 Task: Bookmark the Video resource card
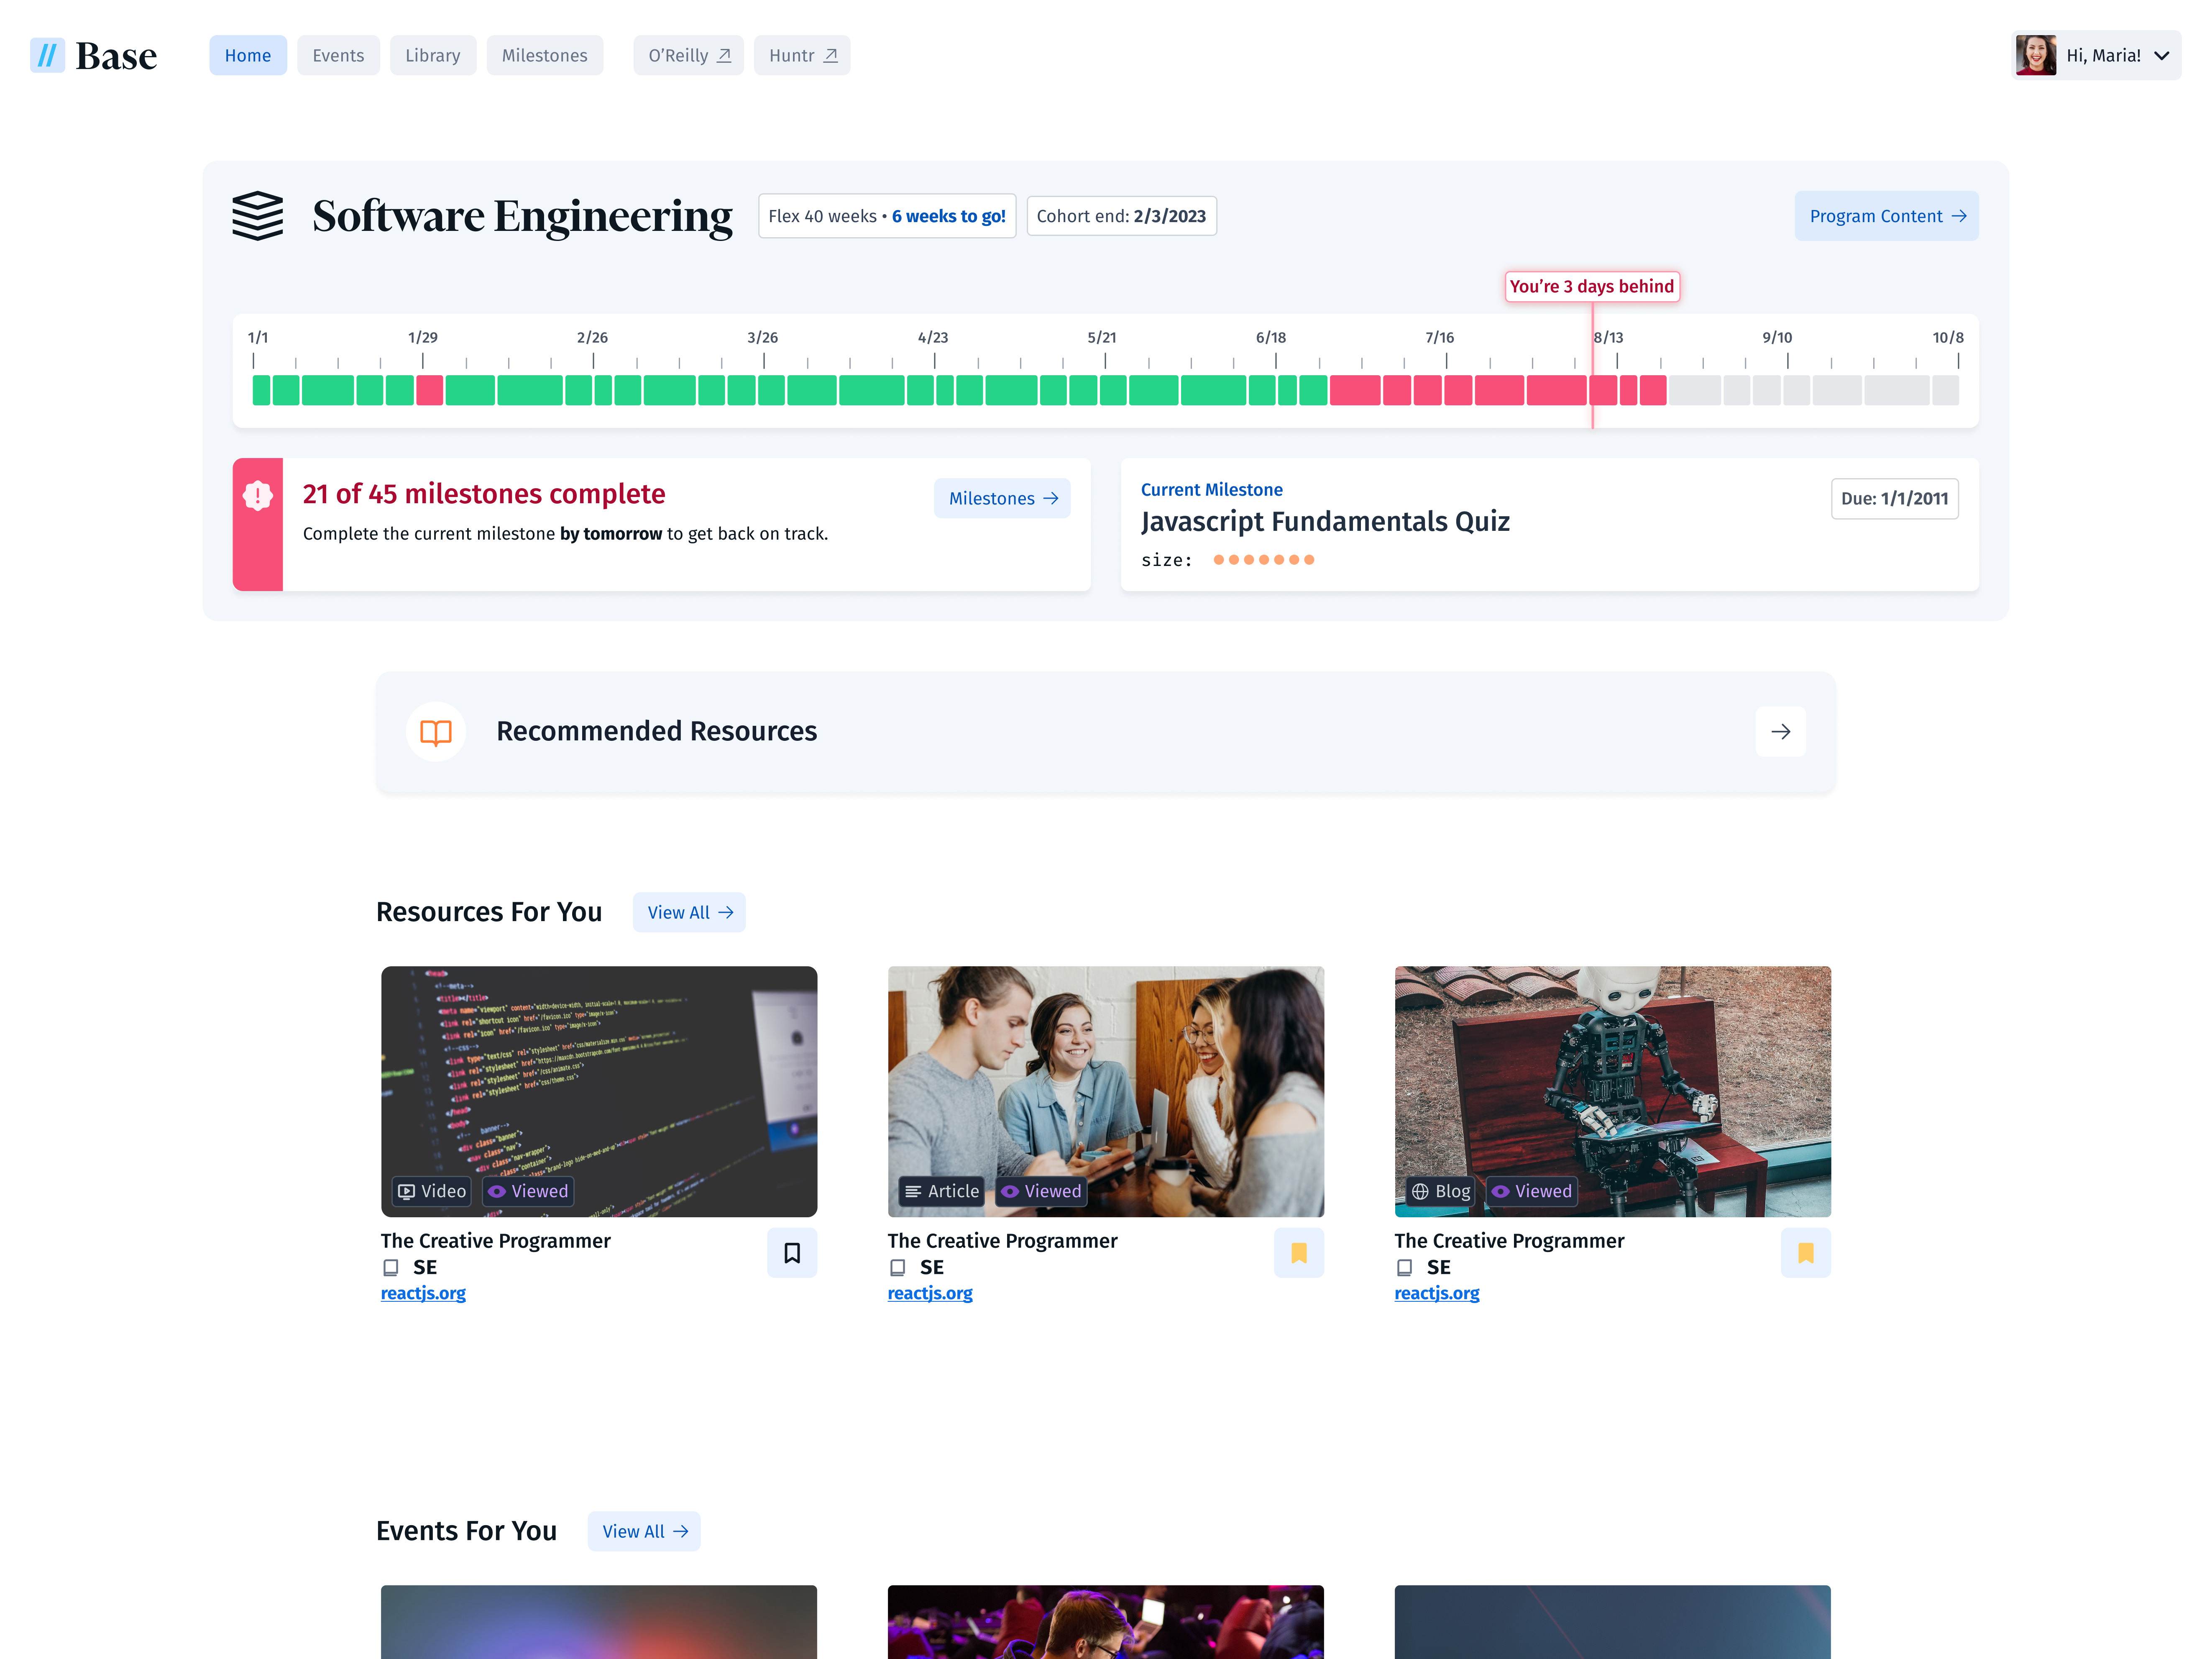(792, 1253)
